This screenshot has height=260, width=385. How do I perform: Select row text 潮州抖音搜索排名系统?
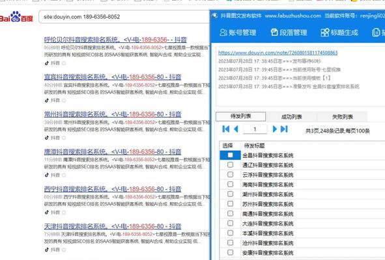(x=268, y=194)
